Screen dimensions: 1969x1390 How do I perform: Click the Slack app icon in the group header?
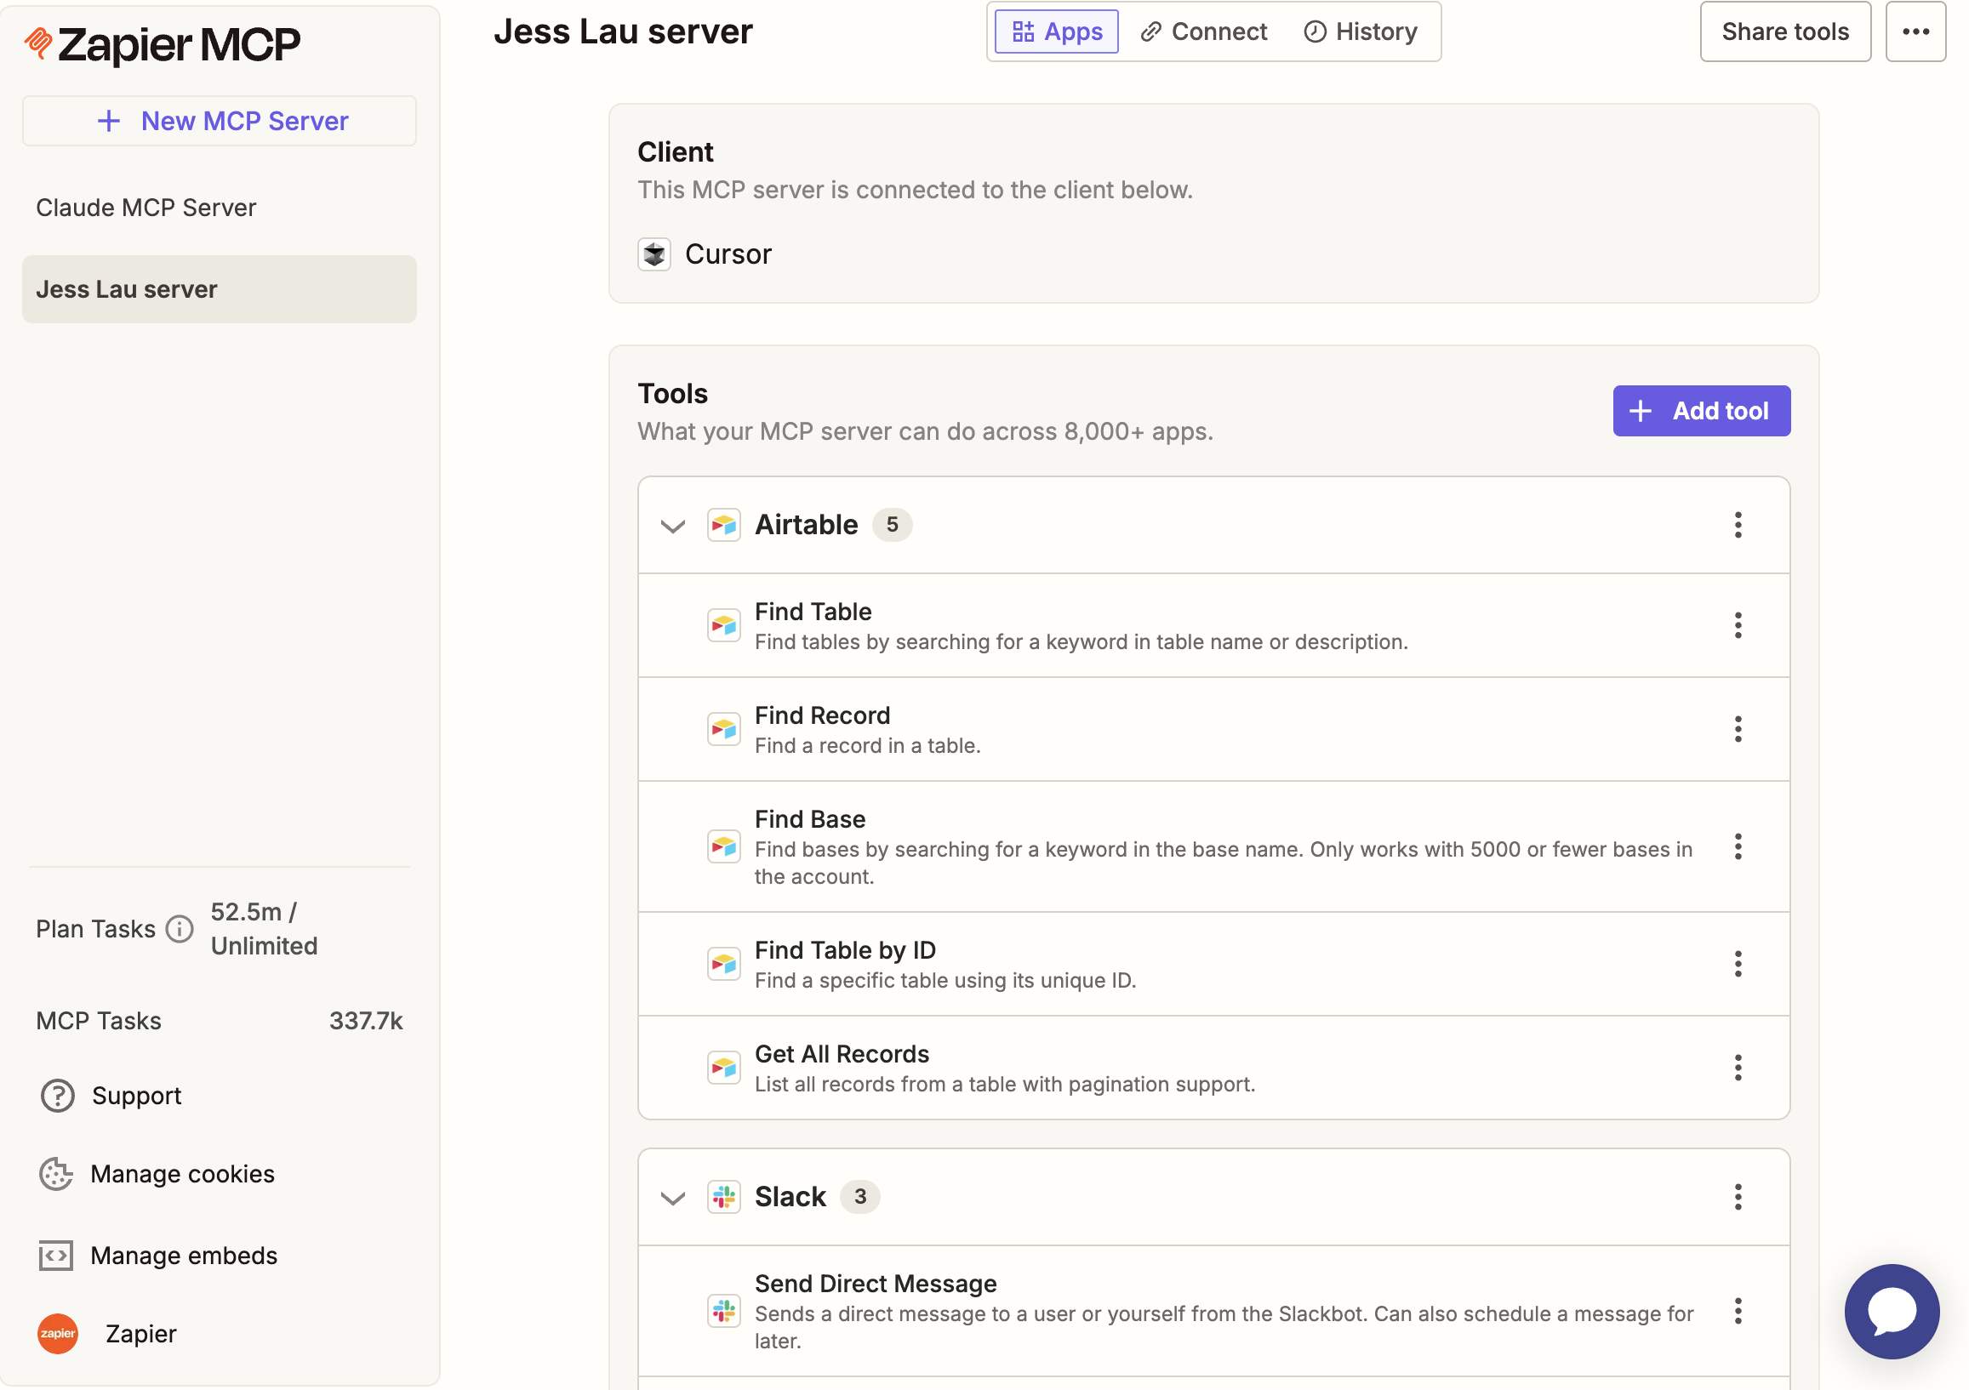pyautogui.click(x=724, y=1197)
